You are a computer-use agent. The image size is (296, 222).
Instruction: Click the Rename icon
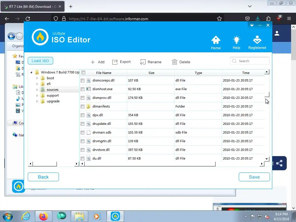[143, 62]
